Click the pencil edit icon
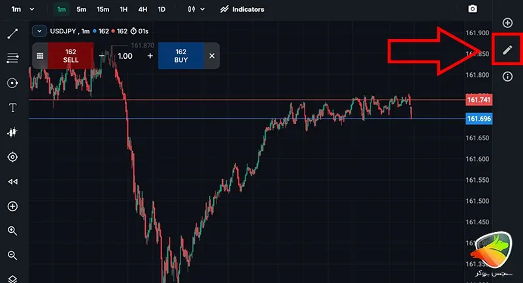523x283 pixels. pos(507,50)
